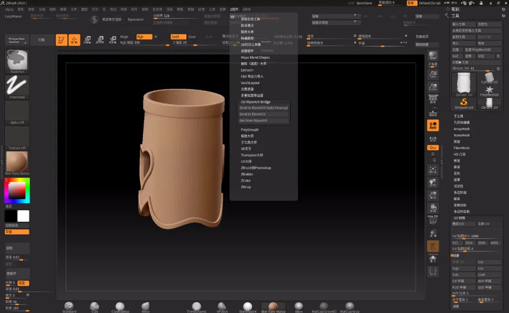Image resolution: width=509 pixels, height=313 pixels.
Task: Open the ZWrap plugin entry
Action: point(246,187)
